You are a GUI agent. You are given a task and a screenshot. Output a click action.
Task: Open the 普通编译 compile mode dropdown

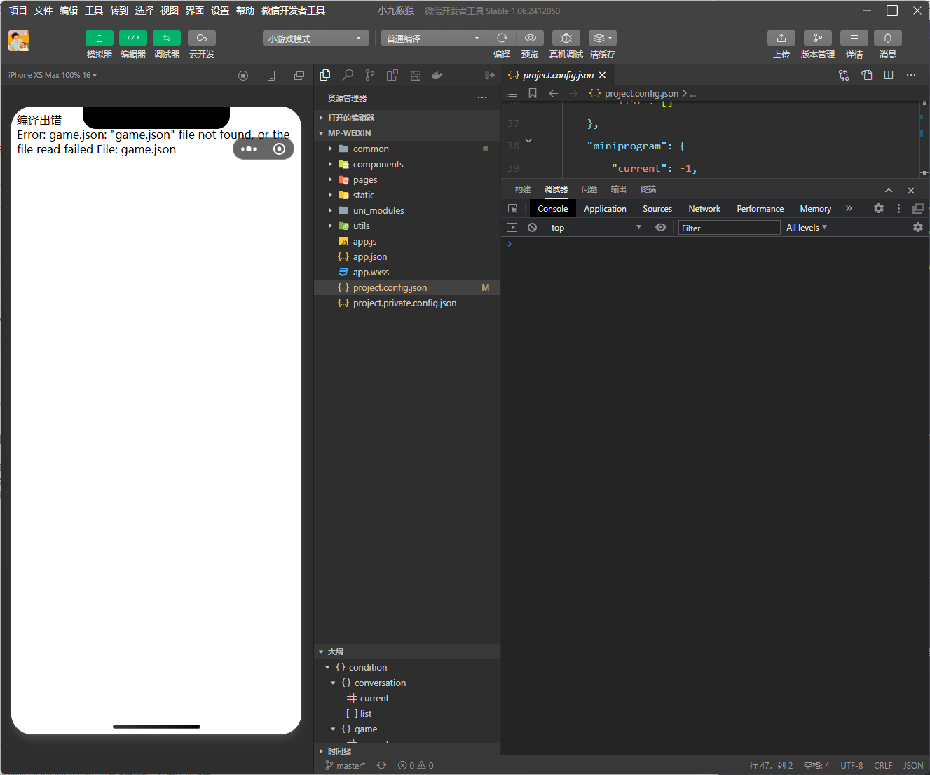434,39
